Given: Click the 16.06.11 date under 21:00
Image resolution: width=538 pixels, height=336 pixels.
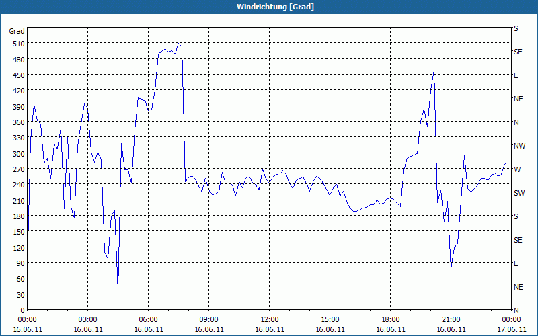Looking at the screenshot, I should pyautogui.click(x=451, y=329).
